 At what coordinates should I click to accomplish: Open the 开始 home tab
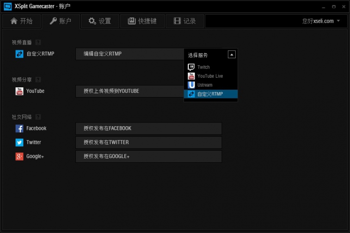[22, 21]
